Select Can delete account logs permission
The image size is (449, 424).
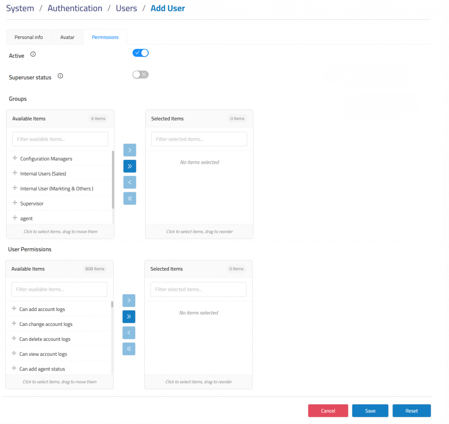click(x=58, y=339)
